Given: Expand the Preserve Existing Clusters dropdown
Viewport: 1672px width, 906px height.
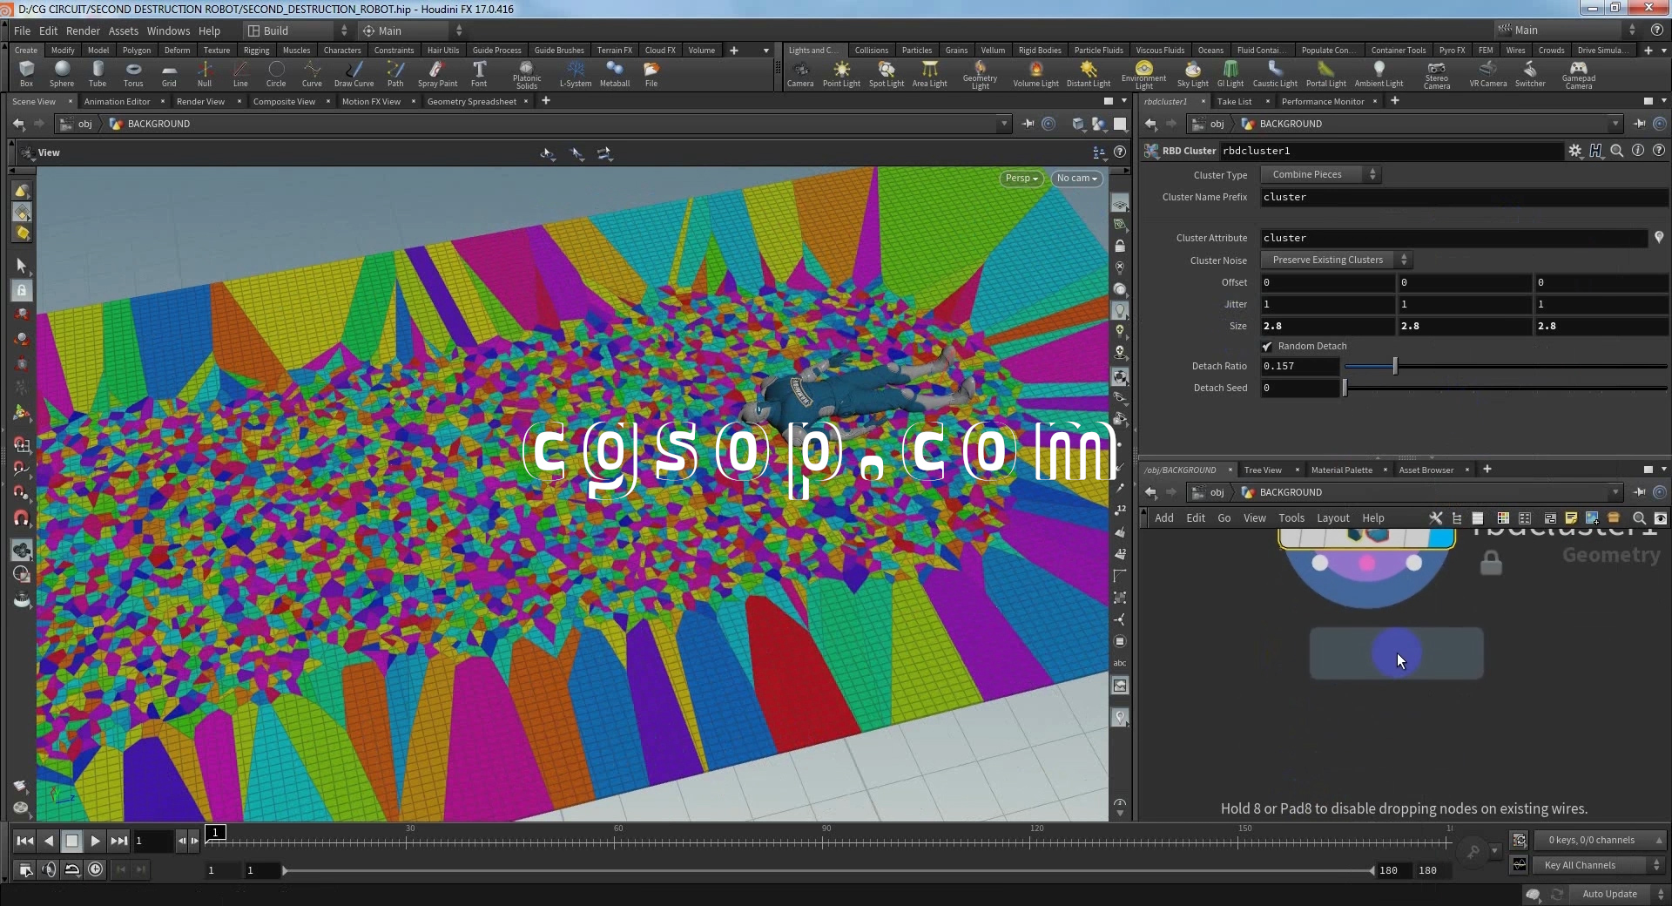Looking at the screenshot, I should [x=1336, y=260].
